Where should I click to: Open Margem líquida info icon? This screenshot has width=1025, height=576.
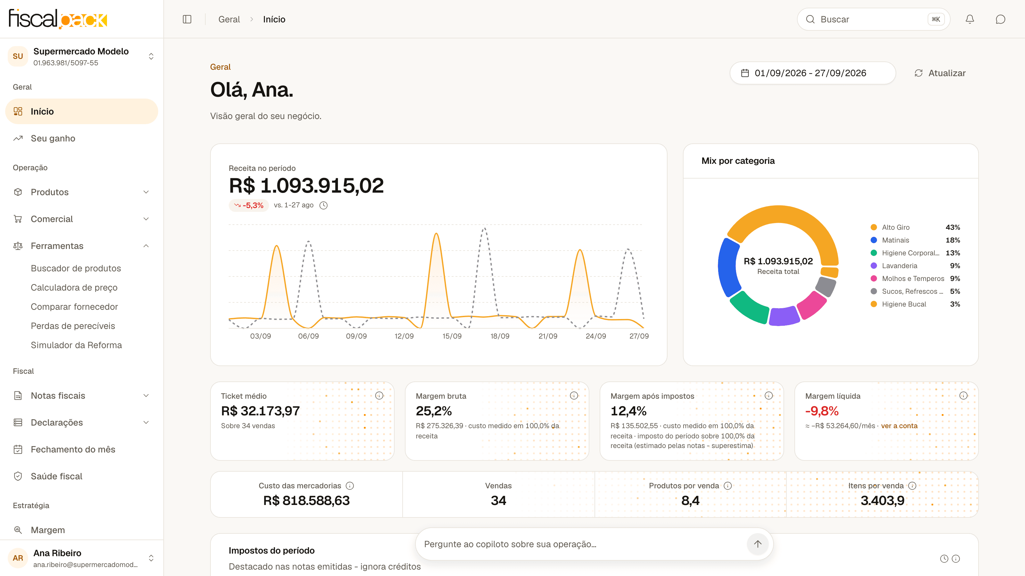pos(963,396)
